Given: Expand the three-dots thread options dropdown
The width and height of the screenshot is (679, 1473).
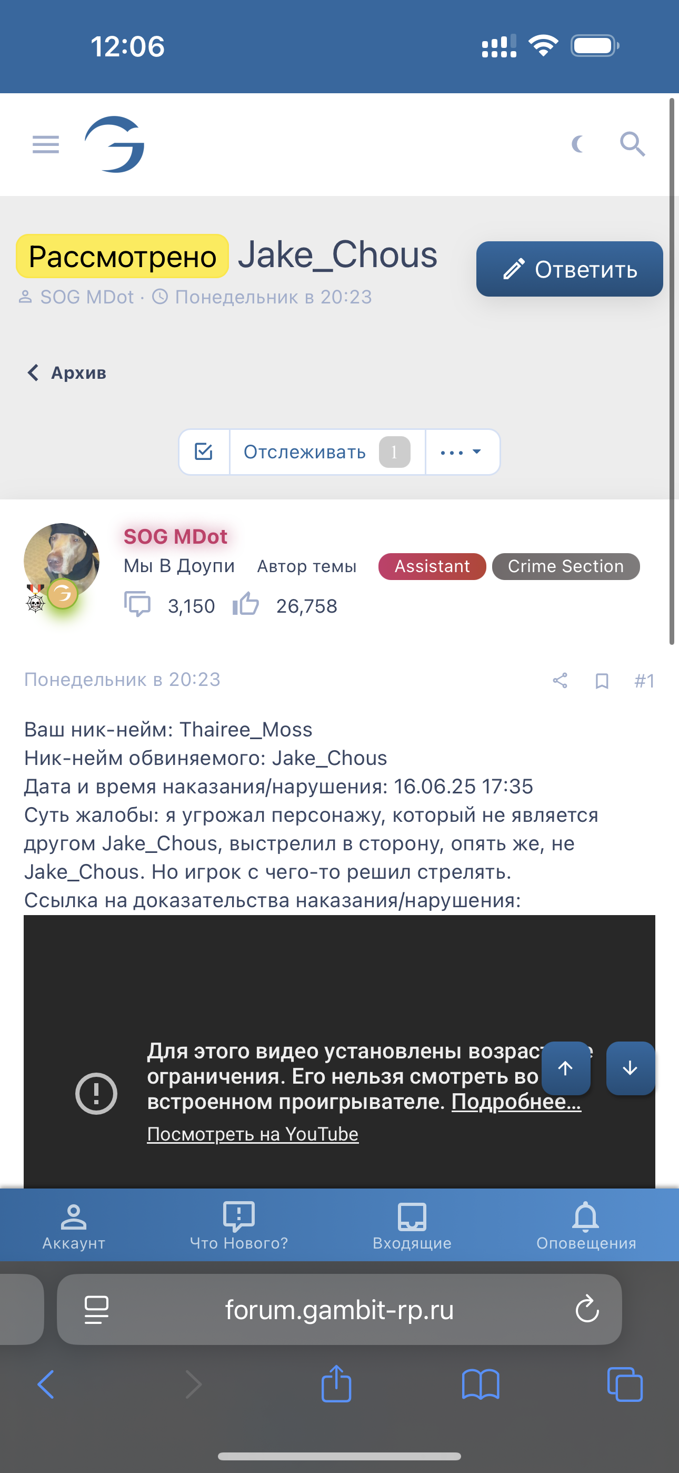Looking at the screenshot, I should 462,451.
